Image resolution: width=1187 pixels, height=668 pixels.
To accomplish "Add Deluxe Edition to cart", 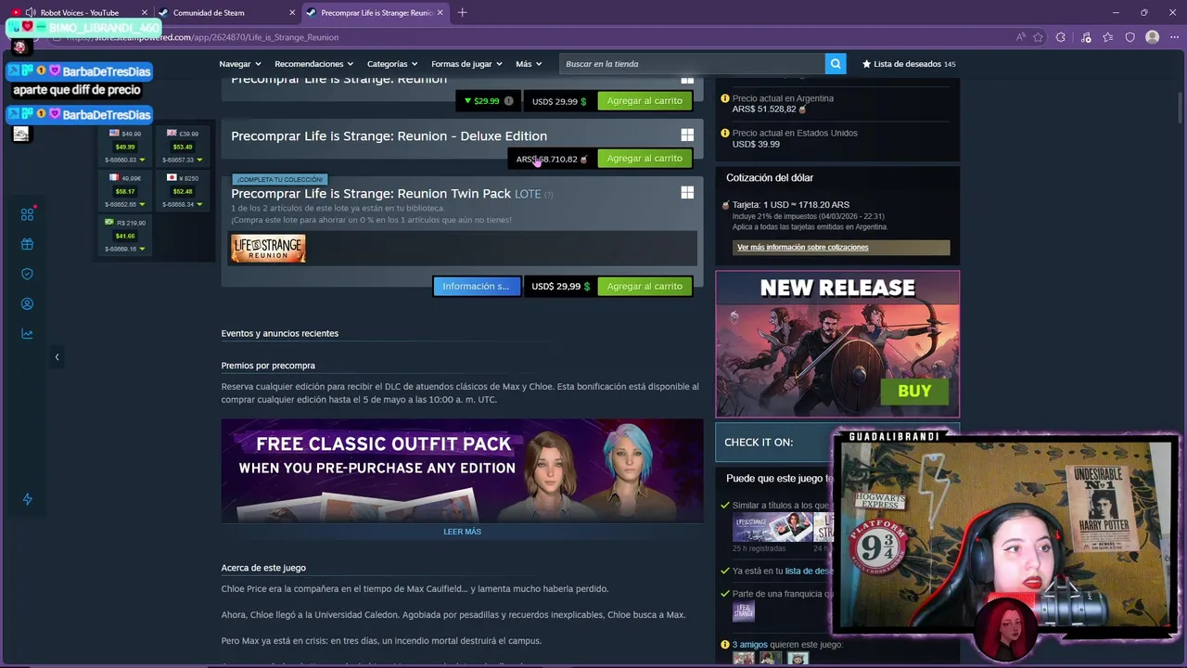I will click(x=645, y=159).
